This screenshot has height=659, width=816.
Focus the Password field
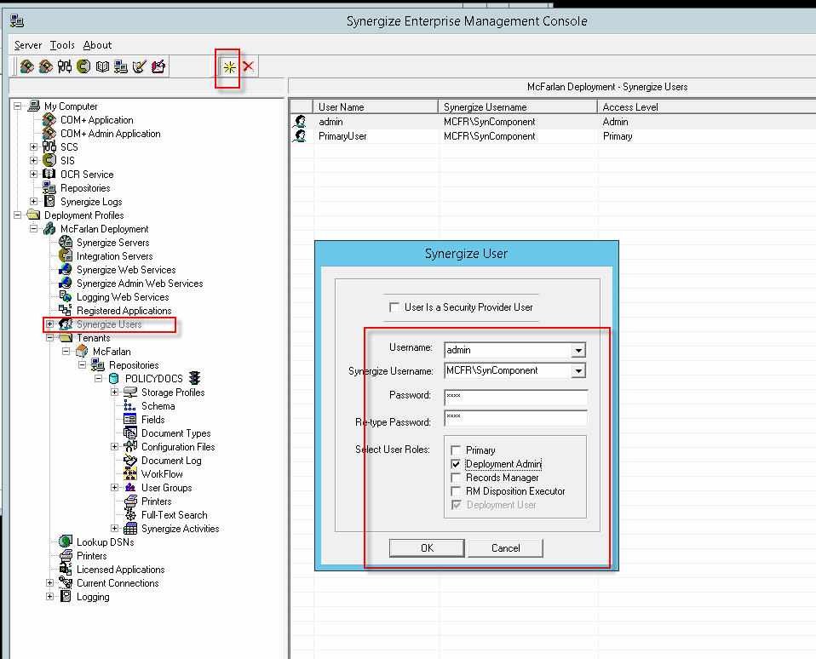click(x=515, y=398)
